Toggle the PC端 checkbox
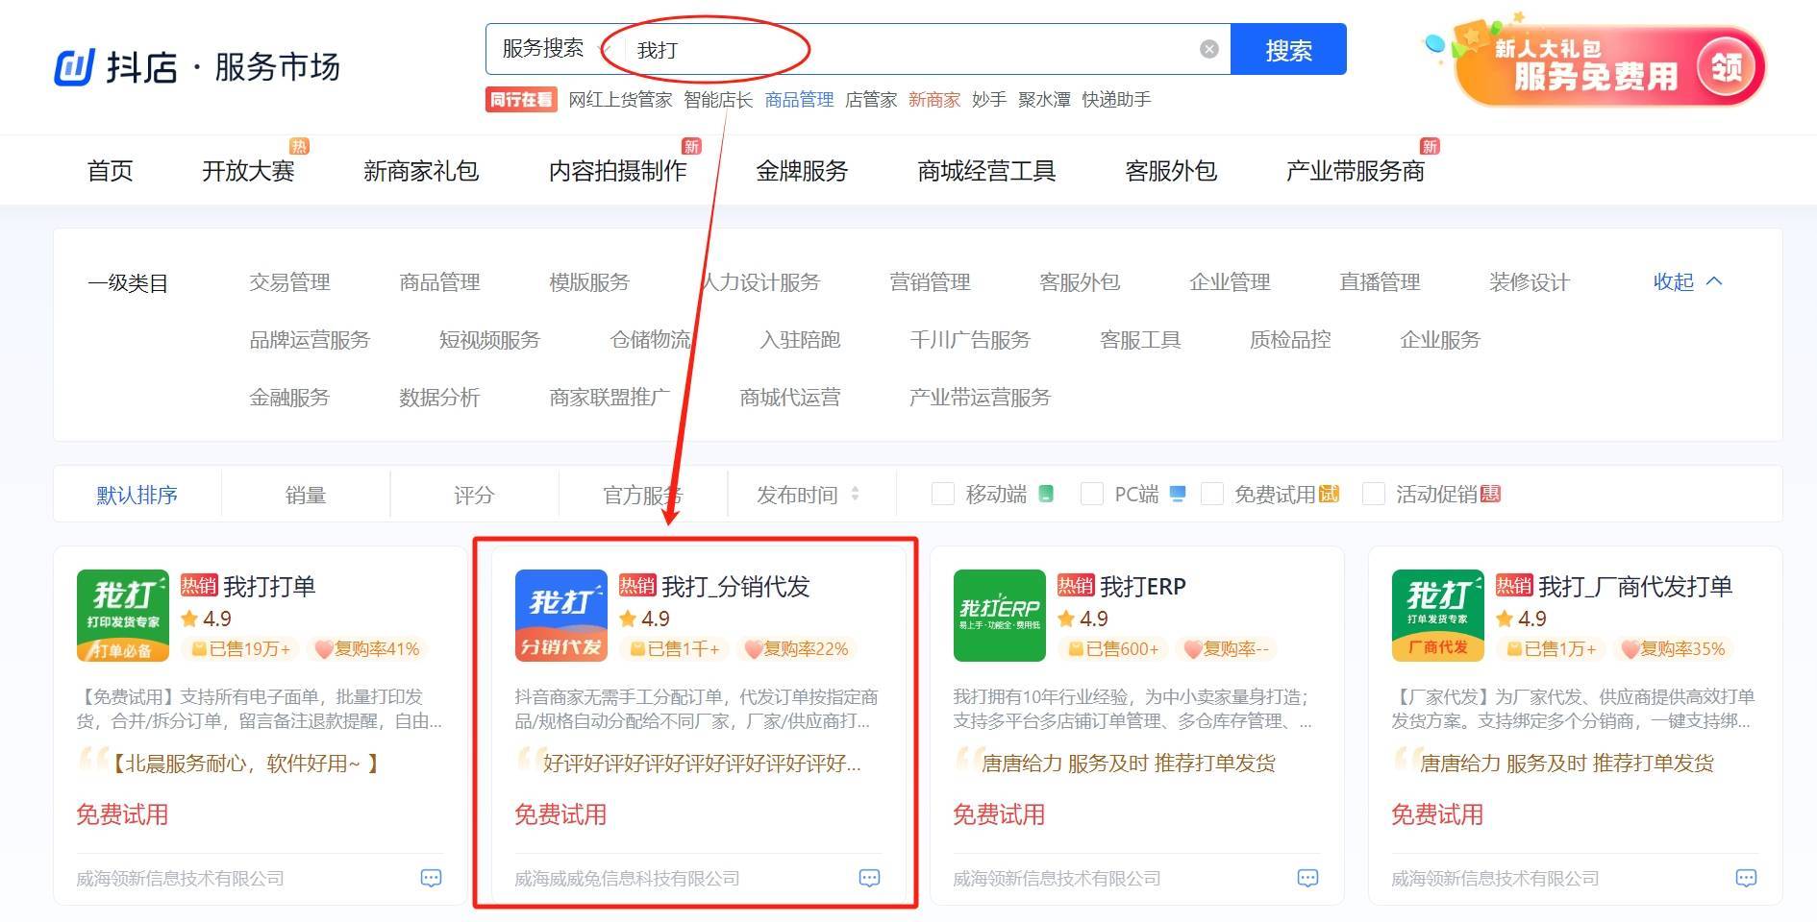 (1092, 494)
